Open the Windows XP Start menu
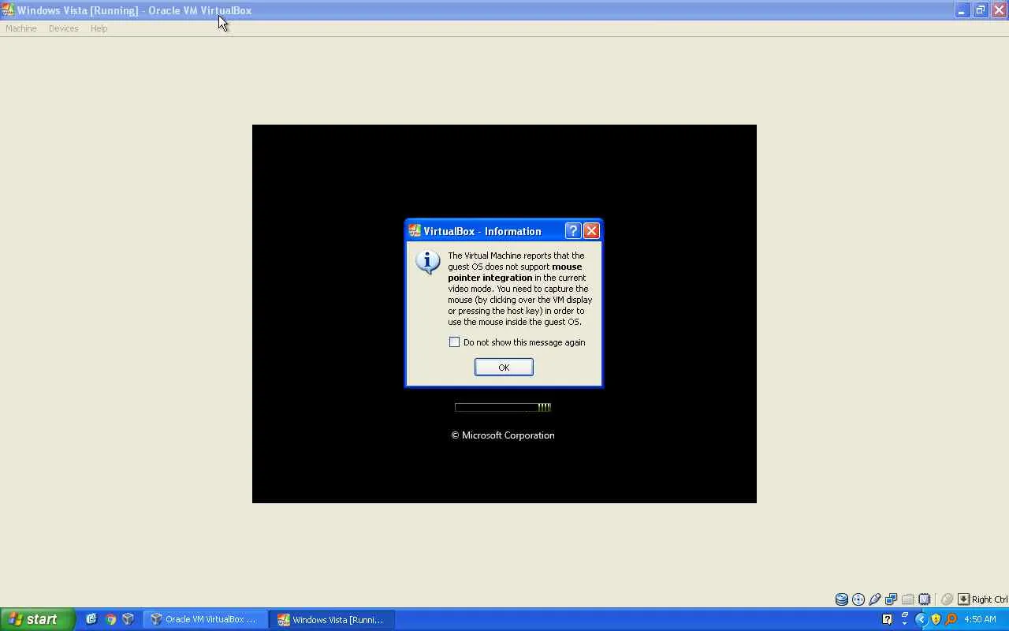This screenshot has width=1009, height=631. tap(37, 619)
